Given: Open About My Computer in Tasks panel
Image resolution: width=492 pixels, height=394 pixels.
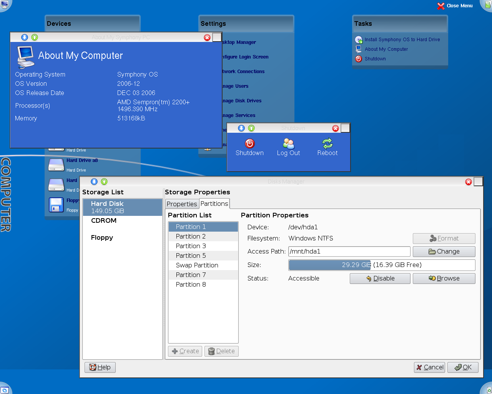Looking at the screenshot, I should click(386, 49).
